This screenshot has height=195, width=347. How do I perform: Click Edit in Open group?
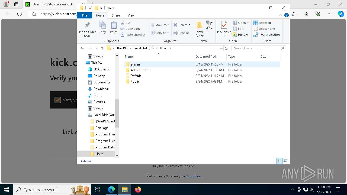click(238, 29)
